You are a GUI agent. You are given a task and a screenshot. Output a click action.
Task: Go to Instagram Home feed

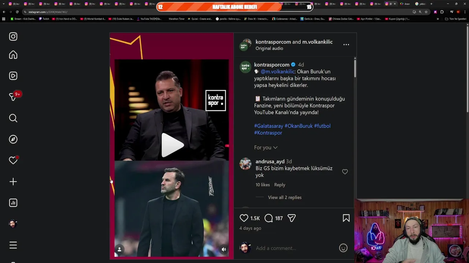[x=13, y=55]
